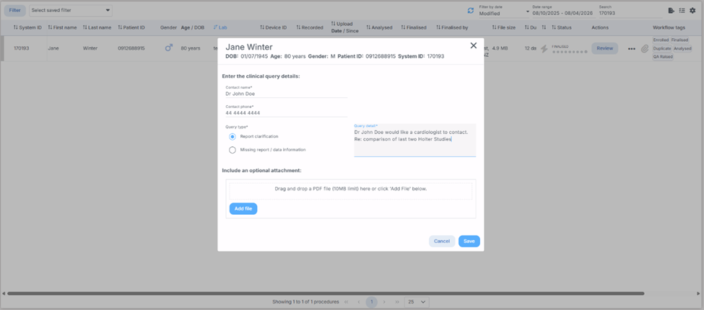The height and width of the screenshot is (310, 704).
Task: Click the paperclip attachment icon in the row
Action: click(645, 49)
